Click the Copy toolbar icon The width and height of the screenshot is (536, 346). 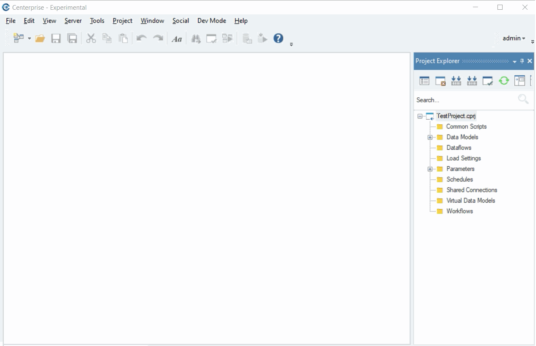[x=107, y=38]
